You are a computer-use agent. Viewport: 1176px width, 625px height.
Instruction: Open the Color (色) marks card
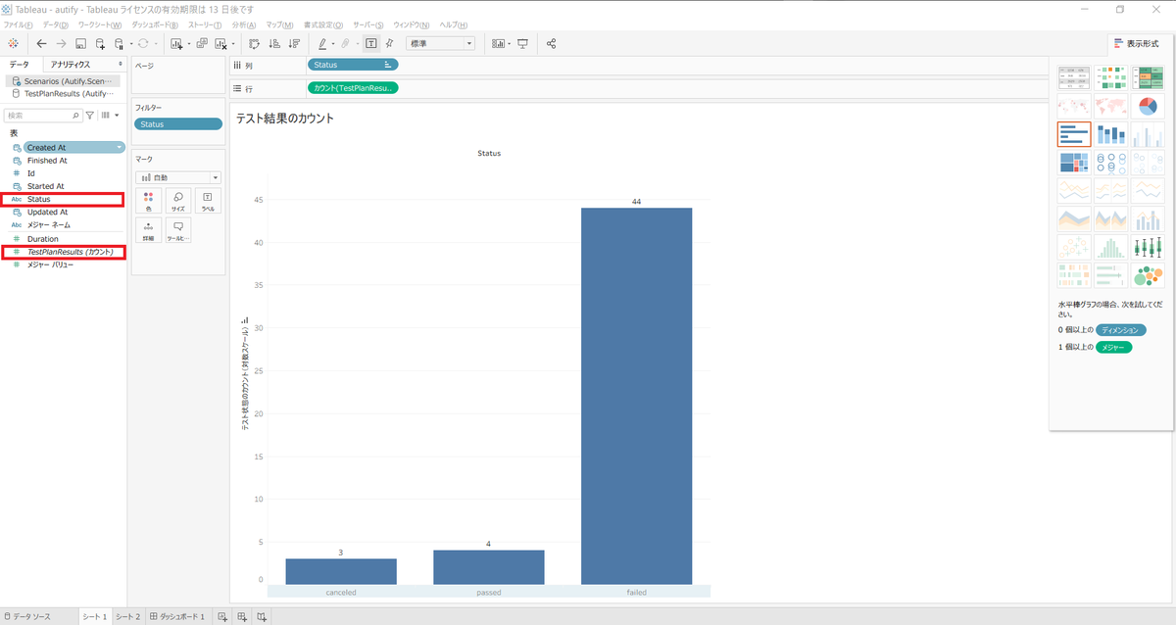coord(149,201)
